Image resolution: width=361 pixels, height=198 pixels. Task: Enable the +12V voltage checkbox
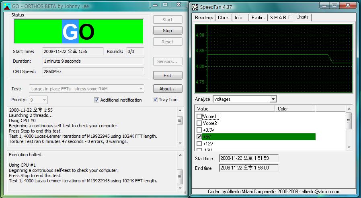point(199,143)
